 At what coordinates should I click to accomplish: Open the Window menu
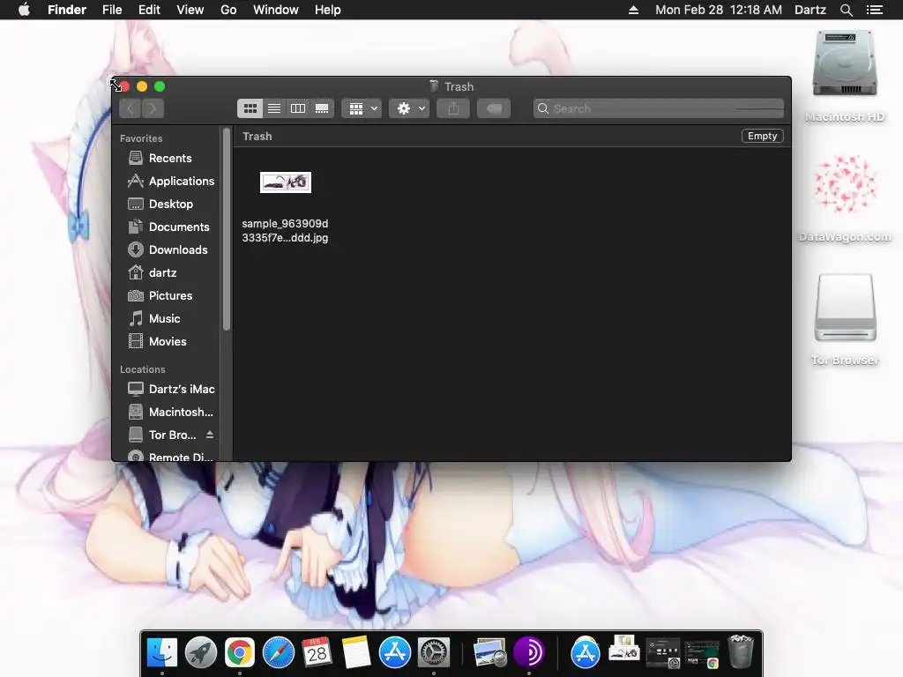tap(276, 10)
